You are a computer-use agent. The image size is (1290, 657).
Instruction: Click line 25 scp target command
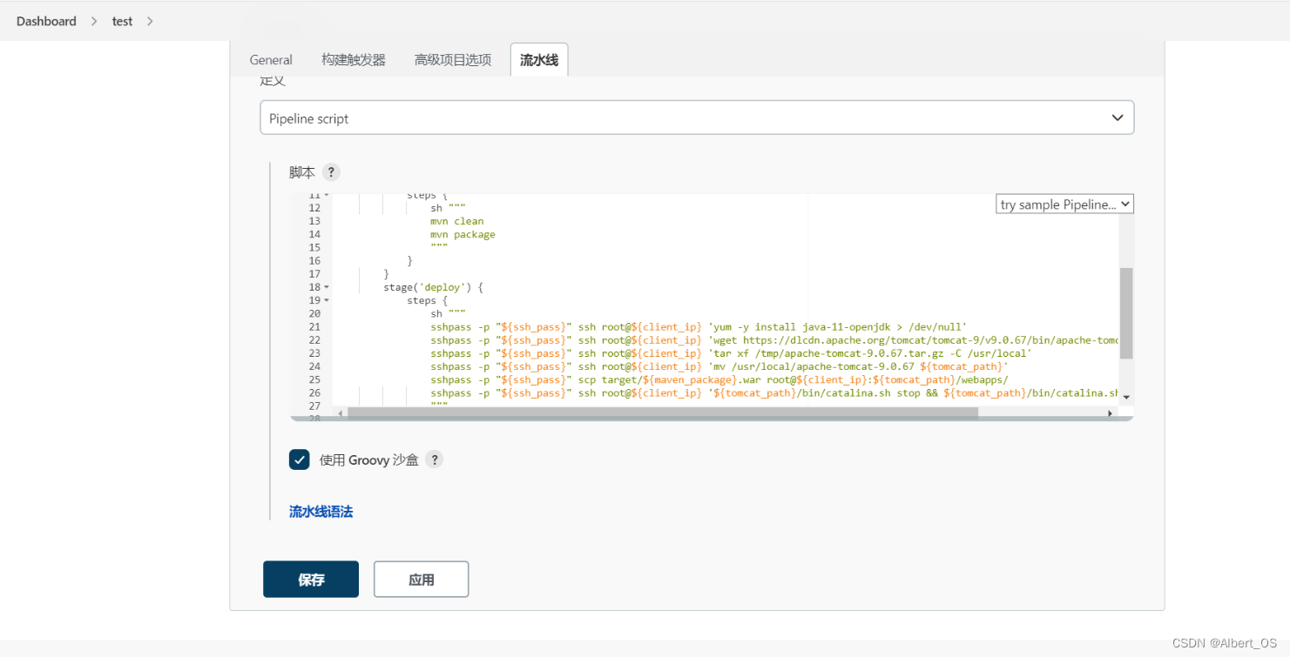click(x=719, y=379)
